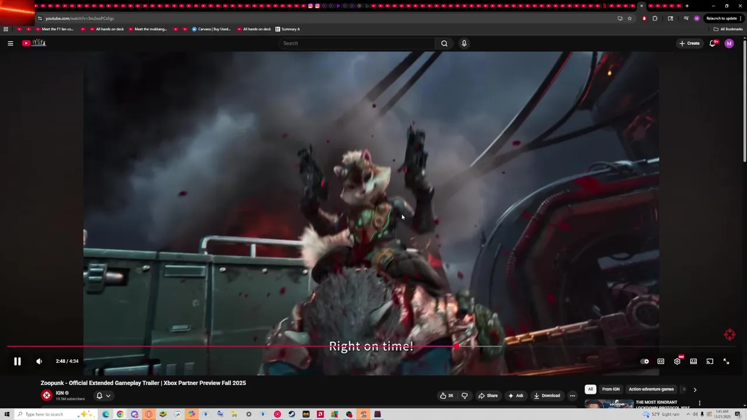
Task: Select the From IGN chip
Action: click(x=611, y=389)
